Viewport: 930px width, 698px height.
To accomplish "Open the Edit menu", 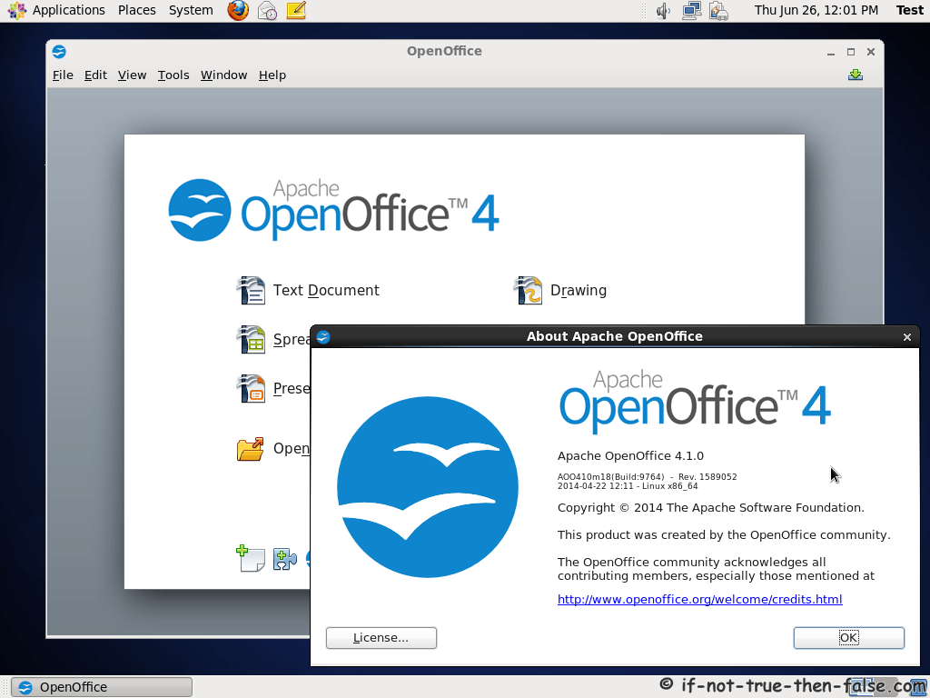I will (95, 75).
